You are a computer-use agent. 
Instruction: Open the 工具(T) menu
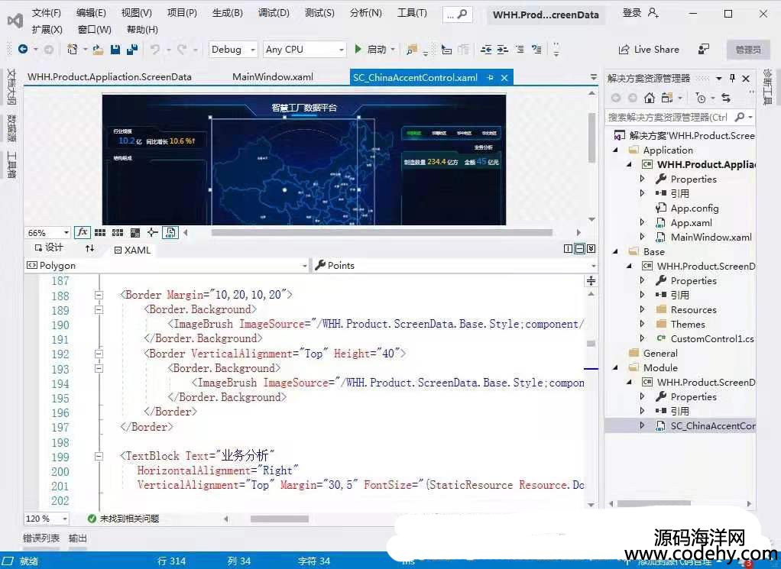[412, 13]
